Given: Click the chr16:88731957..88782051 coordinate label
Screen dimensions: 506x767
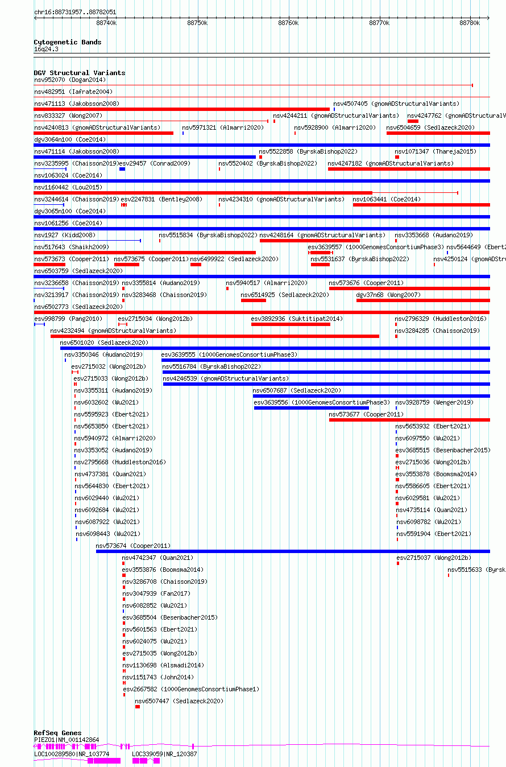Looking at the screenshot, I should (x=74, y=12).
